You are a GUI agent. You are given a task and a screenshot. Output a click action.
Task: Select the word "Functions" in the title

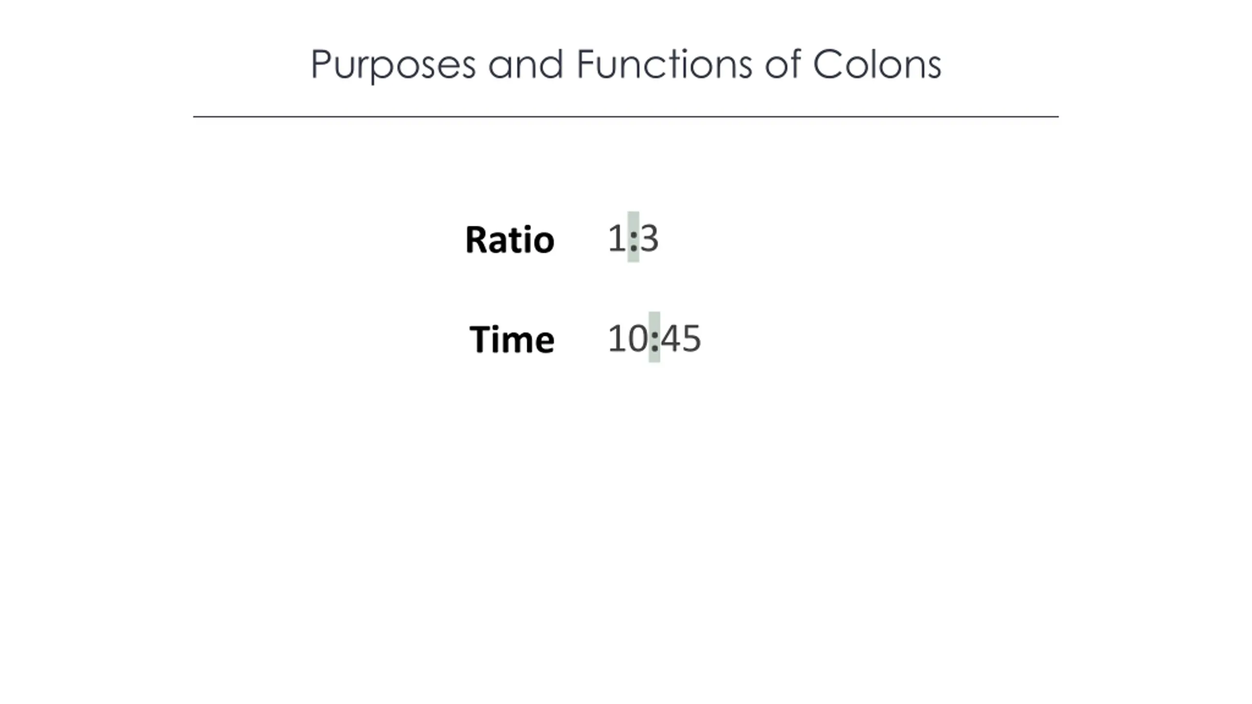click(x=664, y=64)
